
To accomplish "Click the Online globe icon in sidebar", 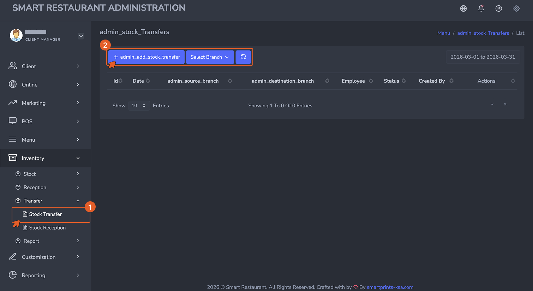I will (13, 84).
